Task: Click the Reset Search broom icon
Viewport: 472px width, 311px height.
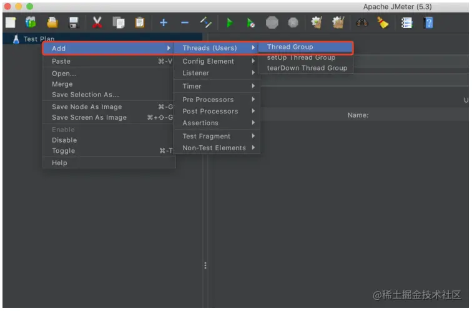Action: [383, 22]
